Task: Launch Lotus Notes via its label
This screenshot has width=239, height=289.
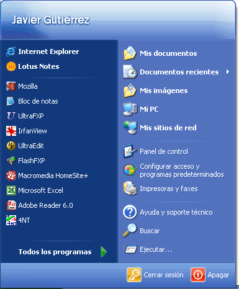Action: [x=38, y=66]
